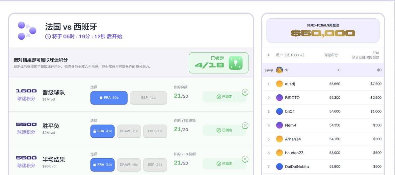This screenshot has width=395, height=175.
Task: Click the $96K vol label
Action: click(49, 166)
